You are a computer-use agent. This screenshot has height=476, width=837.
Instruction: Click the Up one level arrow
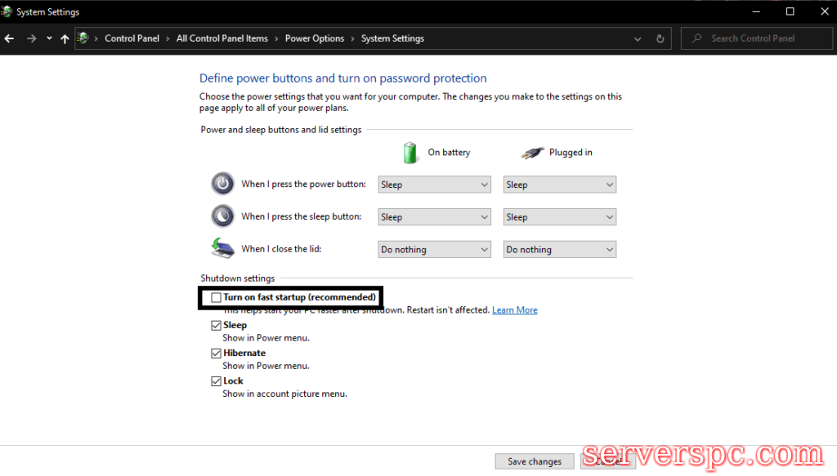click(65, 38)
